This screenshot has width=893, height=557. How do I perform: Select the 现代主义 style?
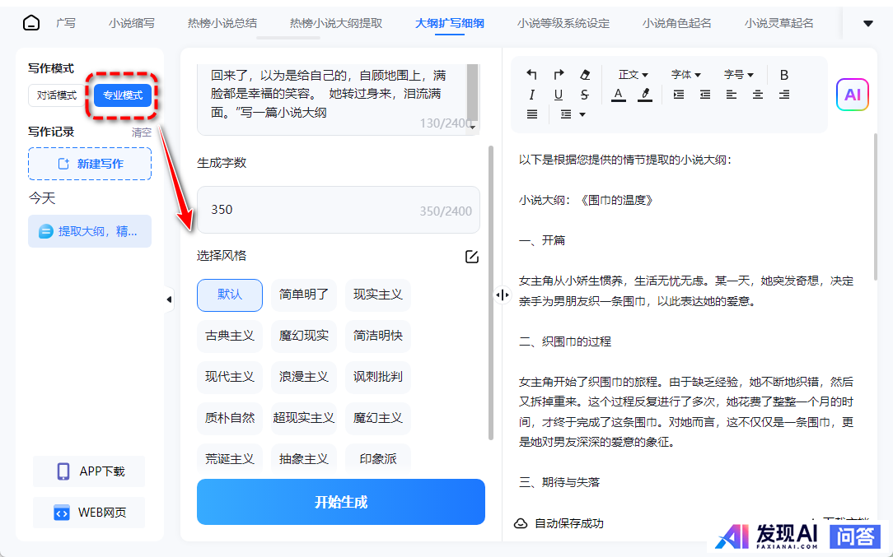(230, 377)
